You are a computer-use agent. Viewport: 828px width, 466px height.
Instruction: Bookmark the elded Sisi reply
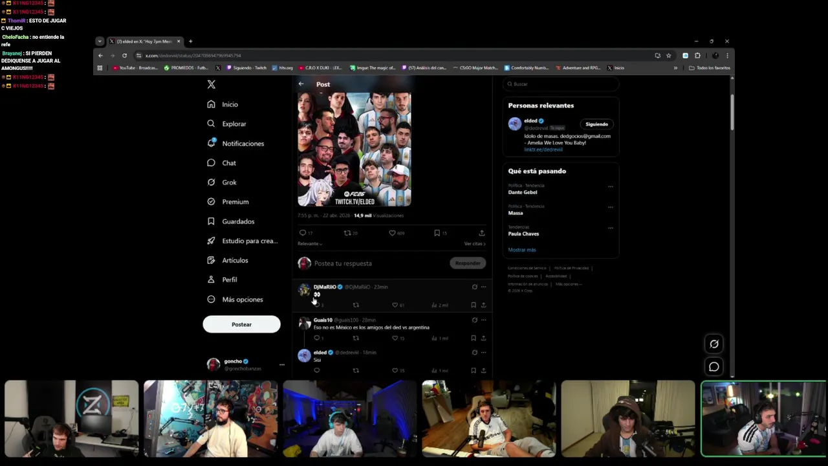(474, 370)
